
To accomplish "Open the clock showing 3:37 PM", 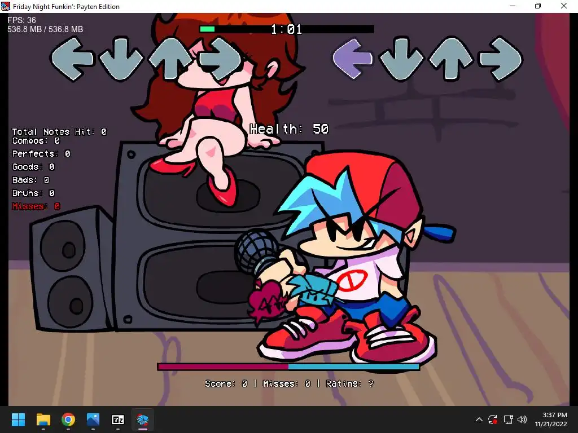I will tap(551, 419).
